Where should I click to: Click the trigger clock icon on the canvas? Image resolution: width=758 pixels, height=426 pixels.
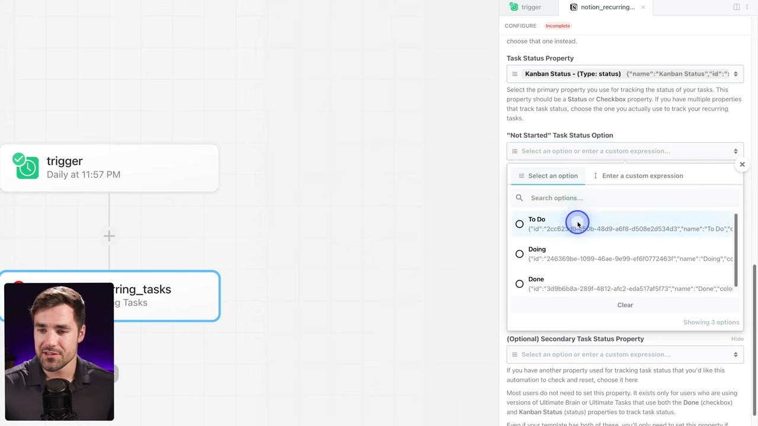[x=26, y=167]
